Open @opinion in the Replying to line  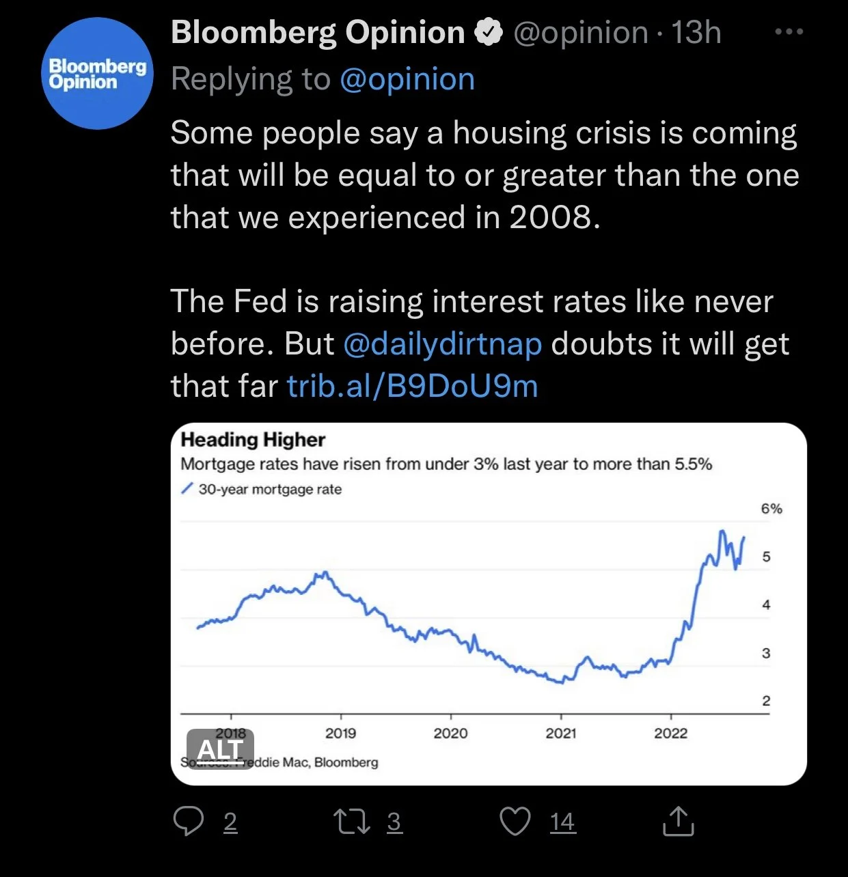click(x=407, y=79)
